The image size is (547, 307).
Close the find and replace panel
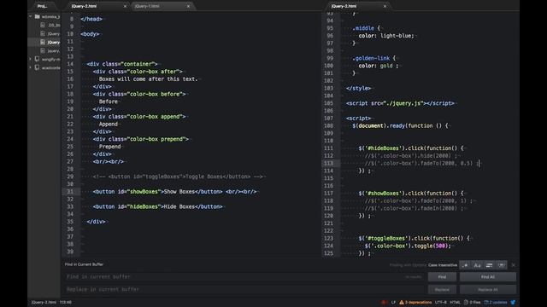coord(514,265)
